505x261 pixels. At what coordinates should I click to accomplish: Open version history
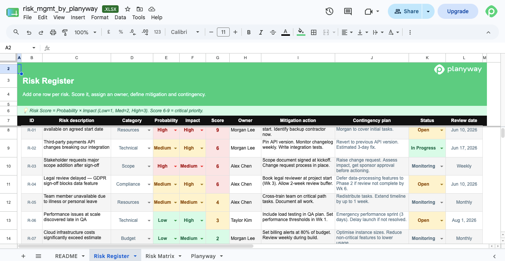330,11
